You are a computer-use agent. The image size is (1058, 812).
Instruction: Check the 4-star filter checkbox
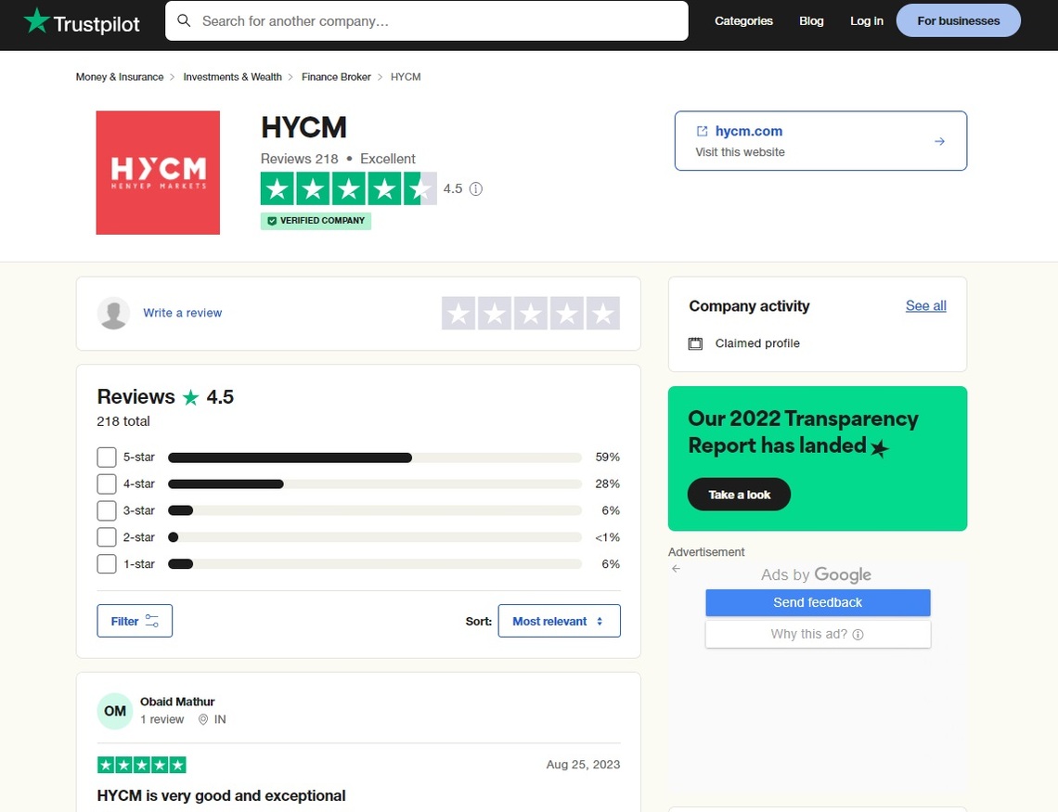[x=107, y=483]
